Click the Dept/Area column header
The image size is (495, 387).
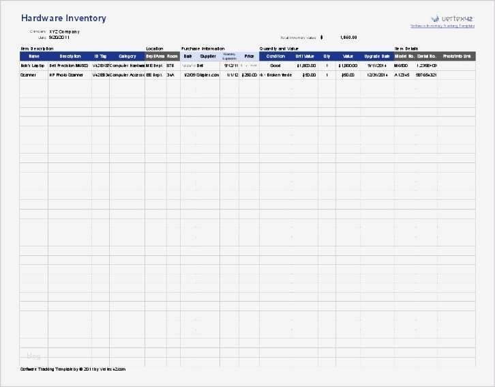[x=155, y=56]
